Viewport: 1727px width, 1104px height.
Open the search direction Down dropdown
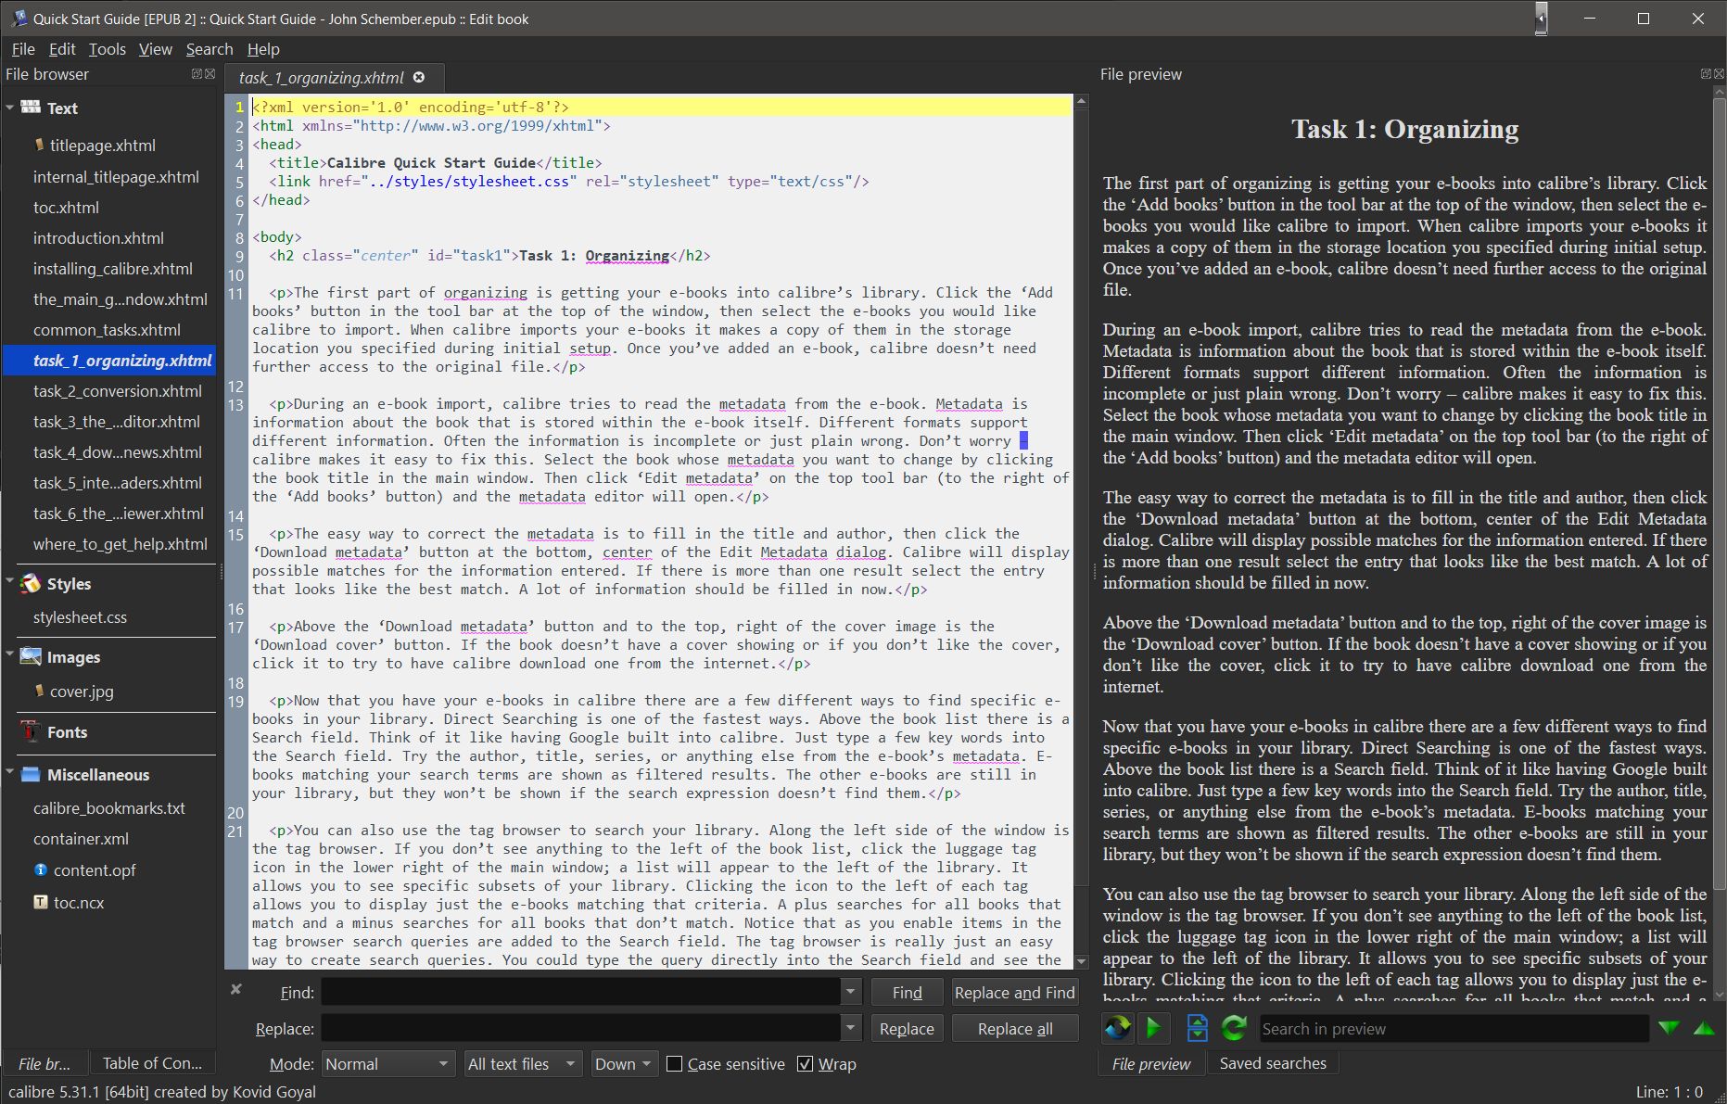(624, 1064)
